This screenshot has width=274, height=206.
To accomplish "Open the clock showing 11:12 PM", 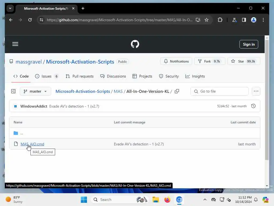I will tap(243, 200).
